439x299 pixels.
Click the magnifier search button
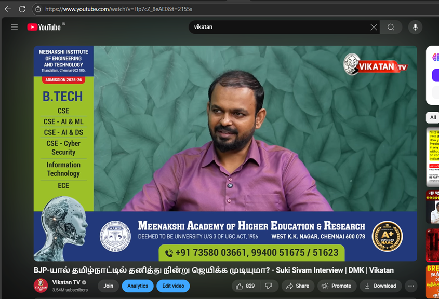pyautogui.click(x=391, y=27)
